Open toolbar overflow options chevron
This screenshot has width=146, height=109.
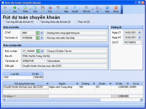tap(122, 12)
